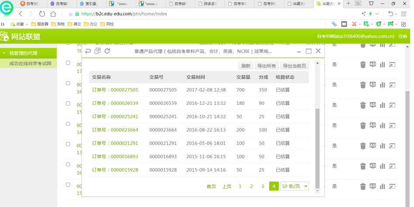View the statistics bar chart for the row starting with 17
The width and height of the screenshot is (414, 207).
point(382,65)
